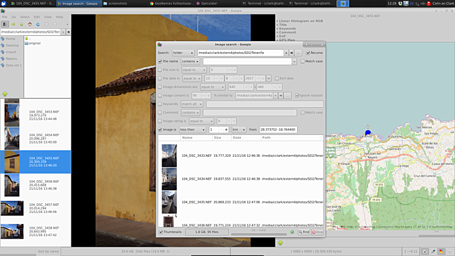Toggle the File name search checkbox
This screenshot has height=256, width=455.
(160, 61)
